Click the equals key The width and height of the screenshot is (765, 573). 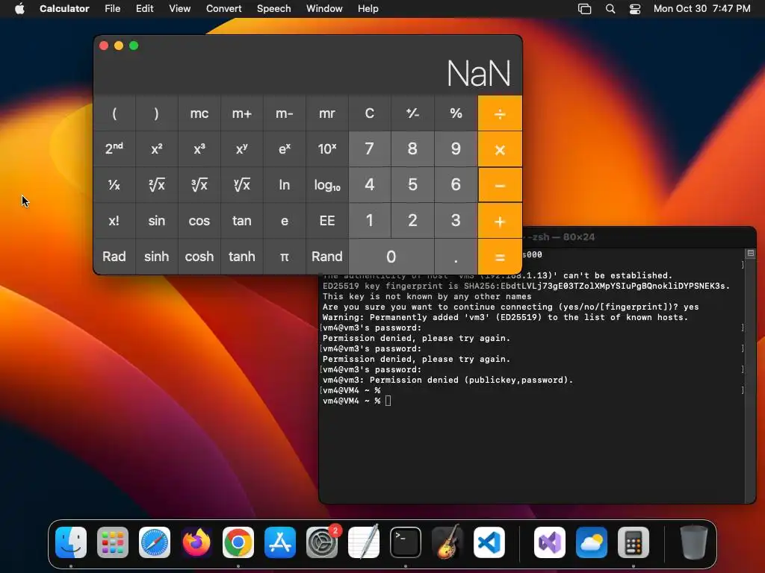pyautogui.click(x=500, y=257)
